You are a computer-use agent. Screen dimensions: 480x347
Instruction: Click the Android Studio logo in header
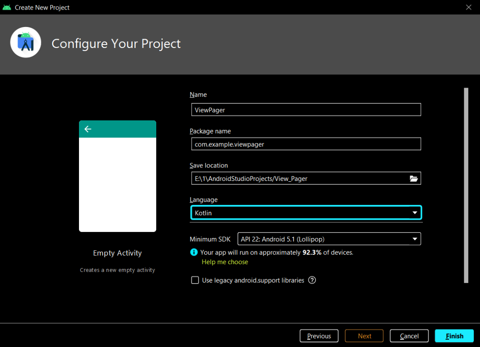coord(26,42)
